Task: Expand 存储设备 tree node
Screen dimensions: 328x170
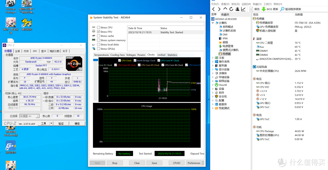Action: (x=213, y=77)
